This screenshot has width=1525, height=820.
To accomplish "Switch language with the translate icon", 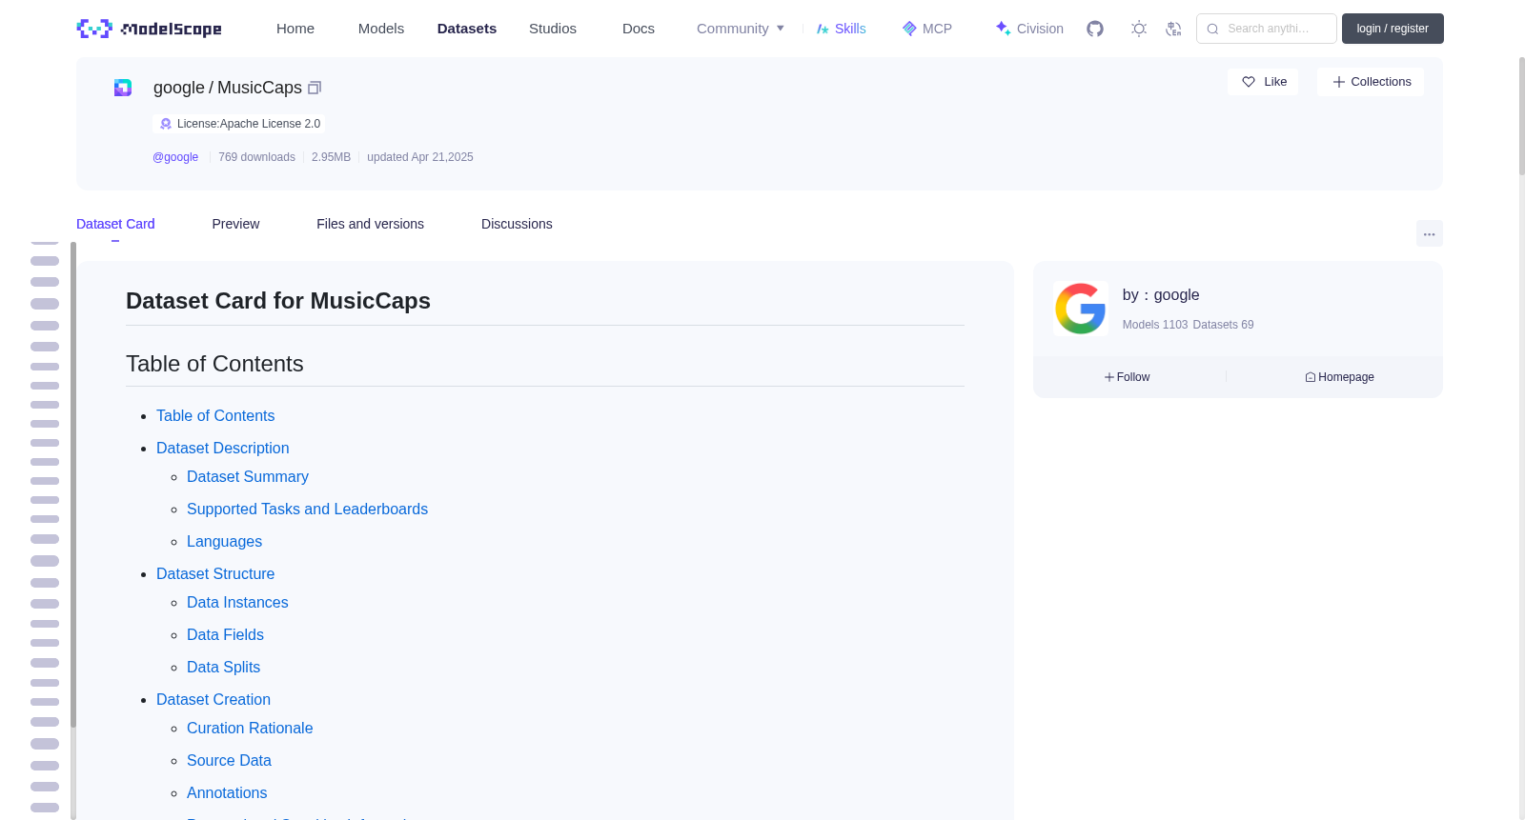I will tap(1173, 29).
